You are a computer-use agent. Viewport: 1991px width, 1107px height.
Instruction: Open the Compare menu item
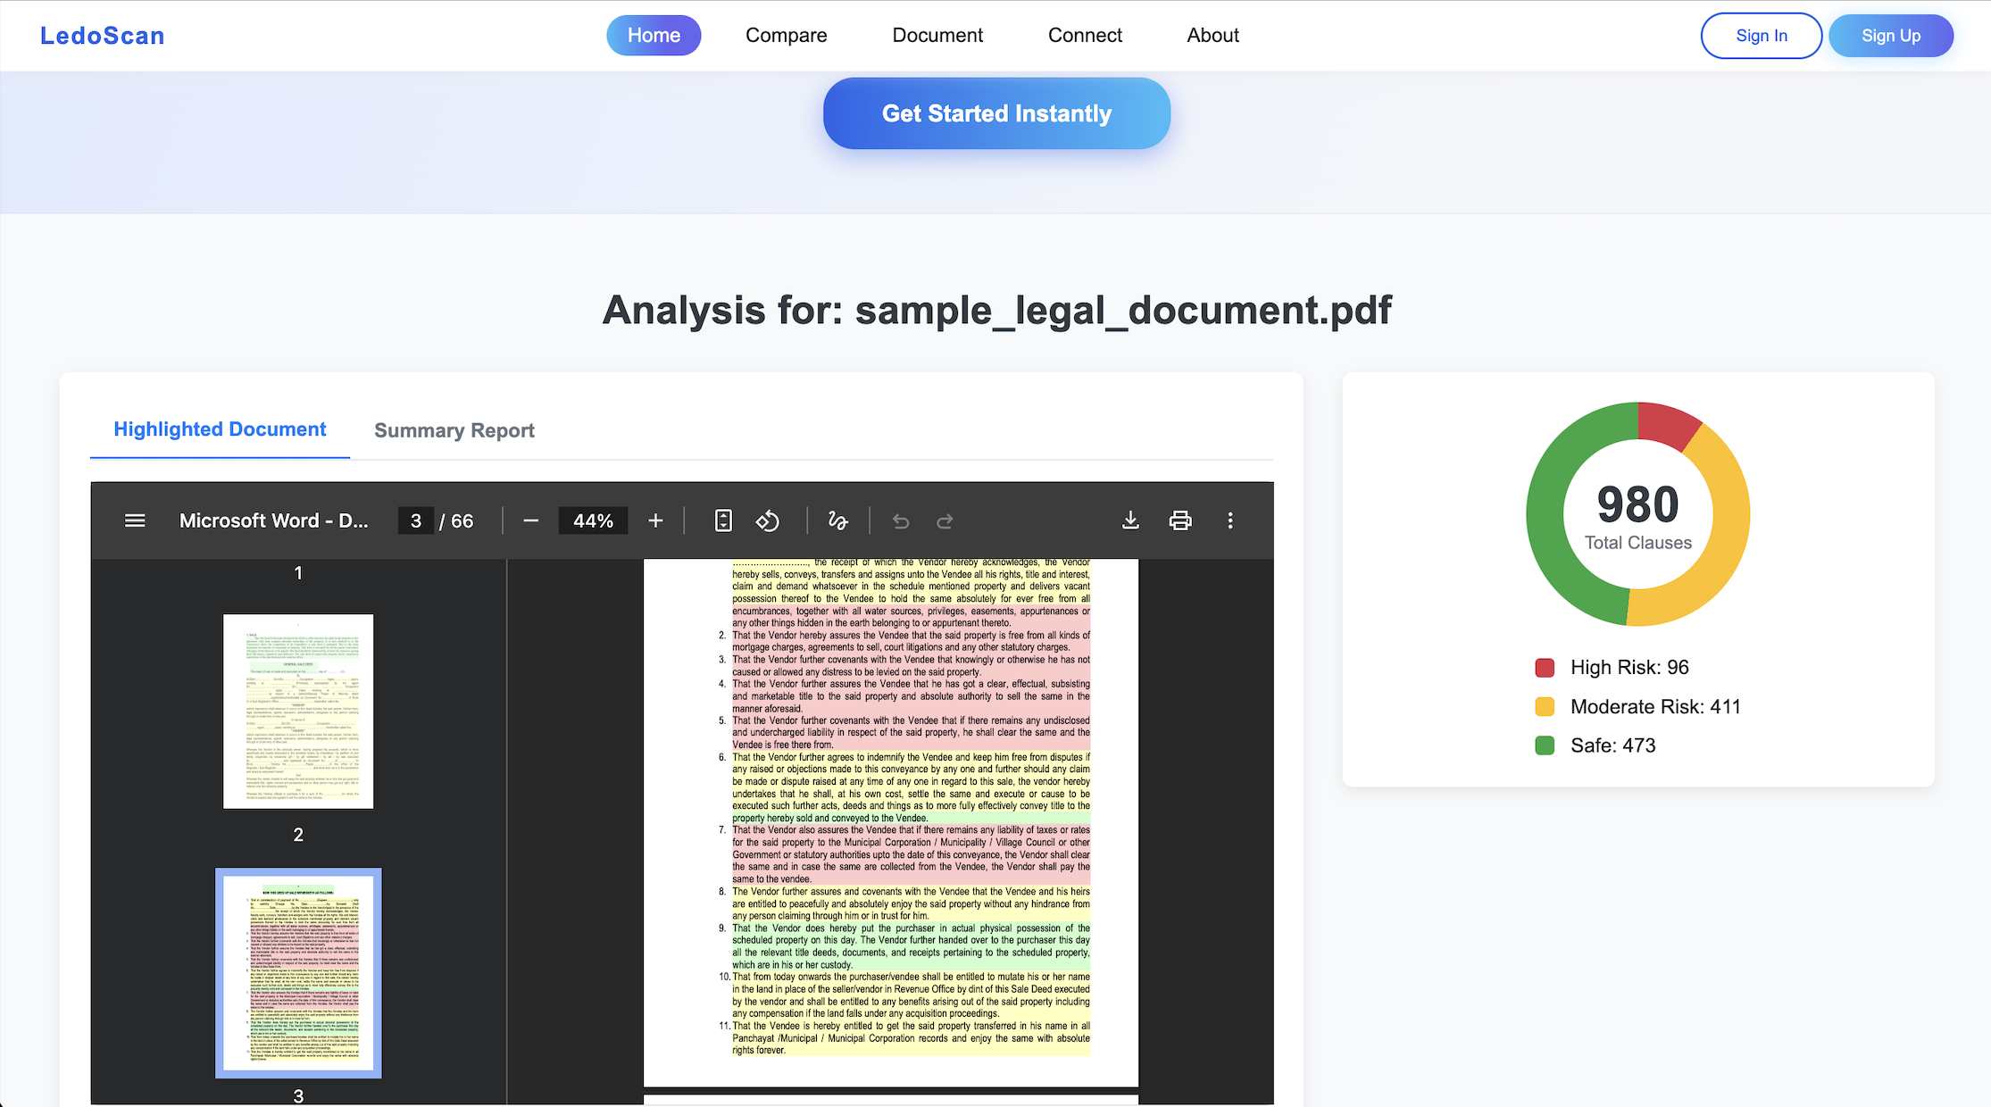(786, 35)
